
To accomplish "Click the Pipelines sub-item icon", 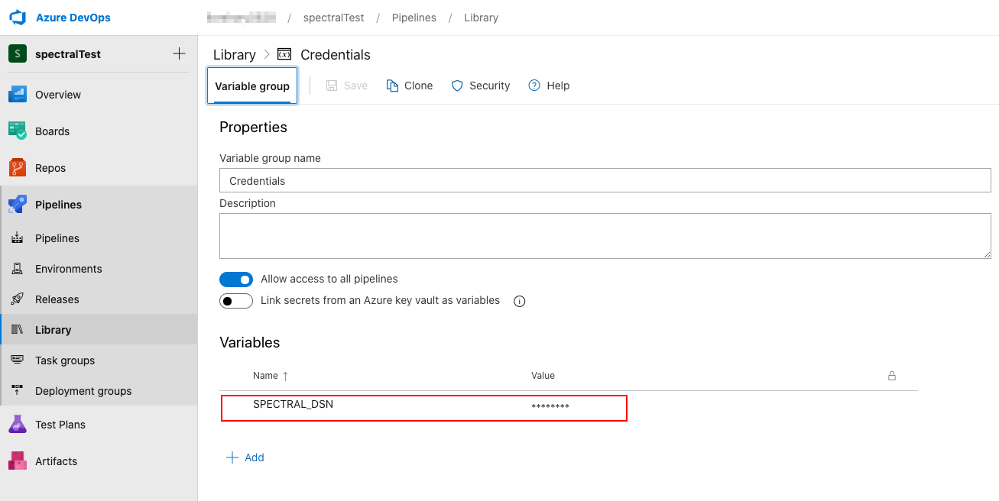I will 18,238.
